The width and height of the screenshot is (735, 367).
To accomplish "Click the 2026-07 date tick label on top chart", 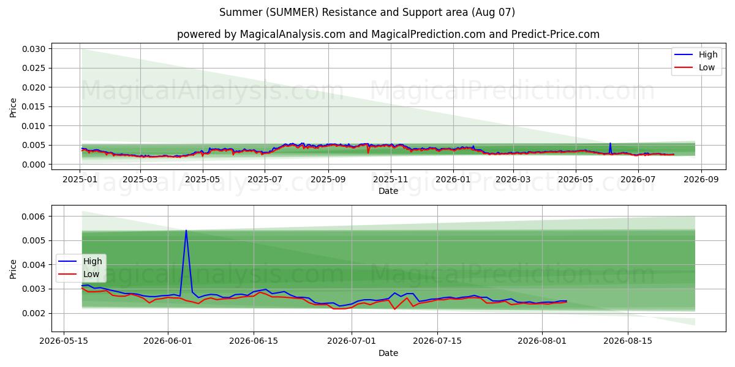I will coord(638,180).
